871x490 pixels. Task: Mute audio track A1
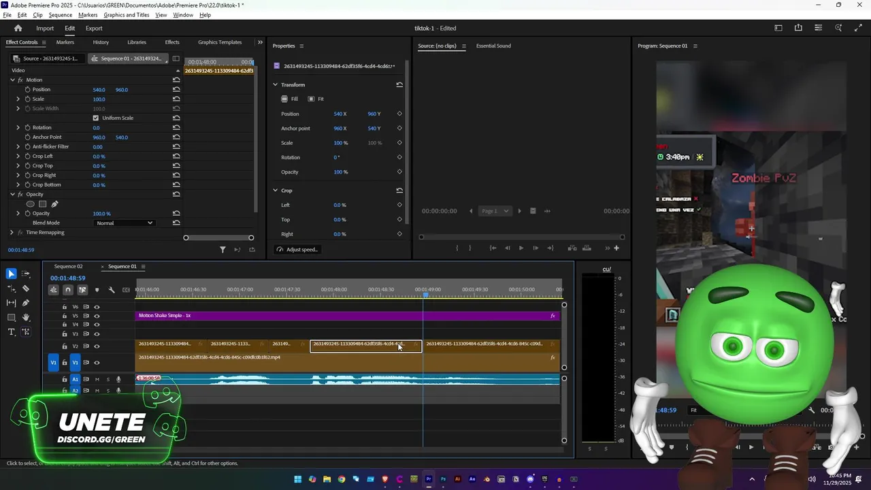pos(97,379)
